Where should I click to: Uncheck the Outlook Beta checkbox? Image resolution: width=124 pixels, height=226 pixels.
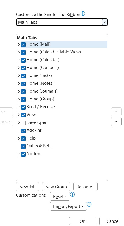(23, 147)
